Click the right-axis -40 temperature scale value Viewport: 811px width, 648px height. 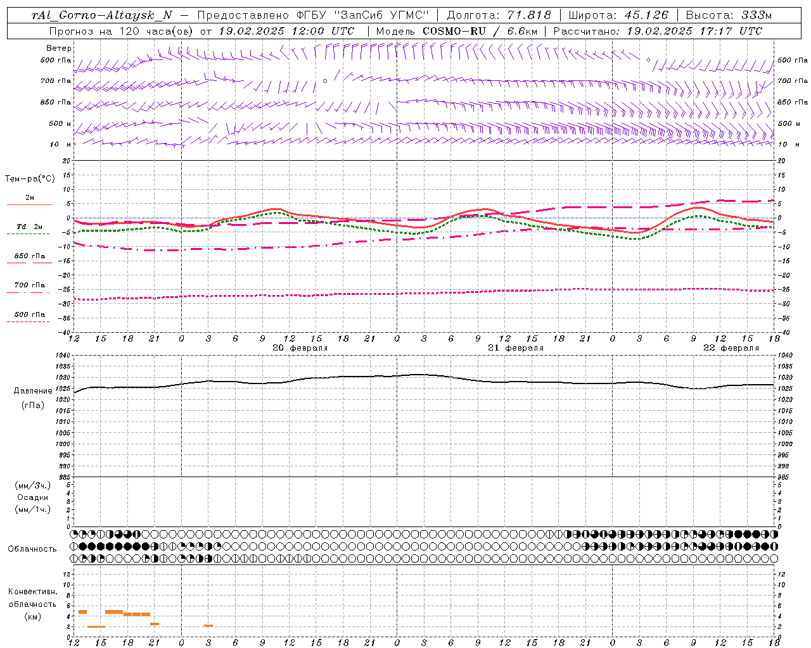[x=783, y=332]
